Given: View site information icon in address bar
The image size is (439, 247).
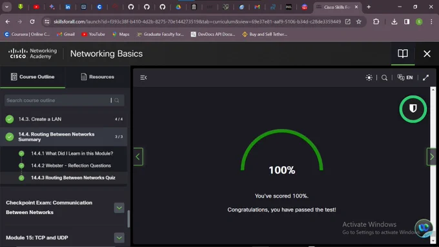Looking at the screenshot, I should point(46,21).
